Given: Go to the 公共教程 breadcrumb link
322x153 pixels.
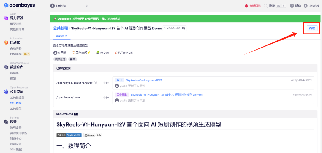Looking at the screenshot, I should tap(60, 28).
